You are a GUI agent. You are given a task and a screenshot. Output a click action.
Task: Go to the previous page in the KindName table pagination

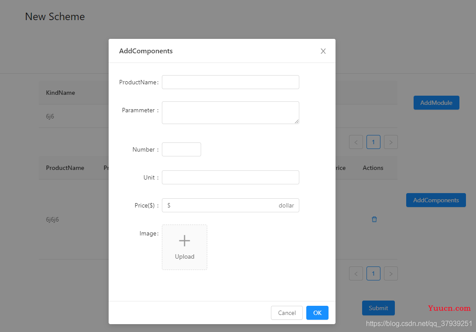point(356,142)
